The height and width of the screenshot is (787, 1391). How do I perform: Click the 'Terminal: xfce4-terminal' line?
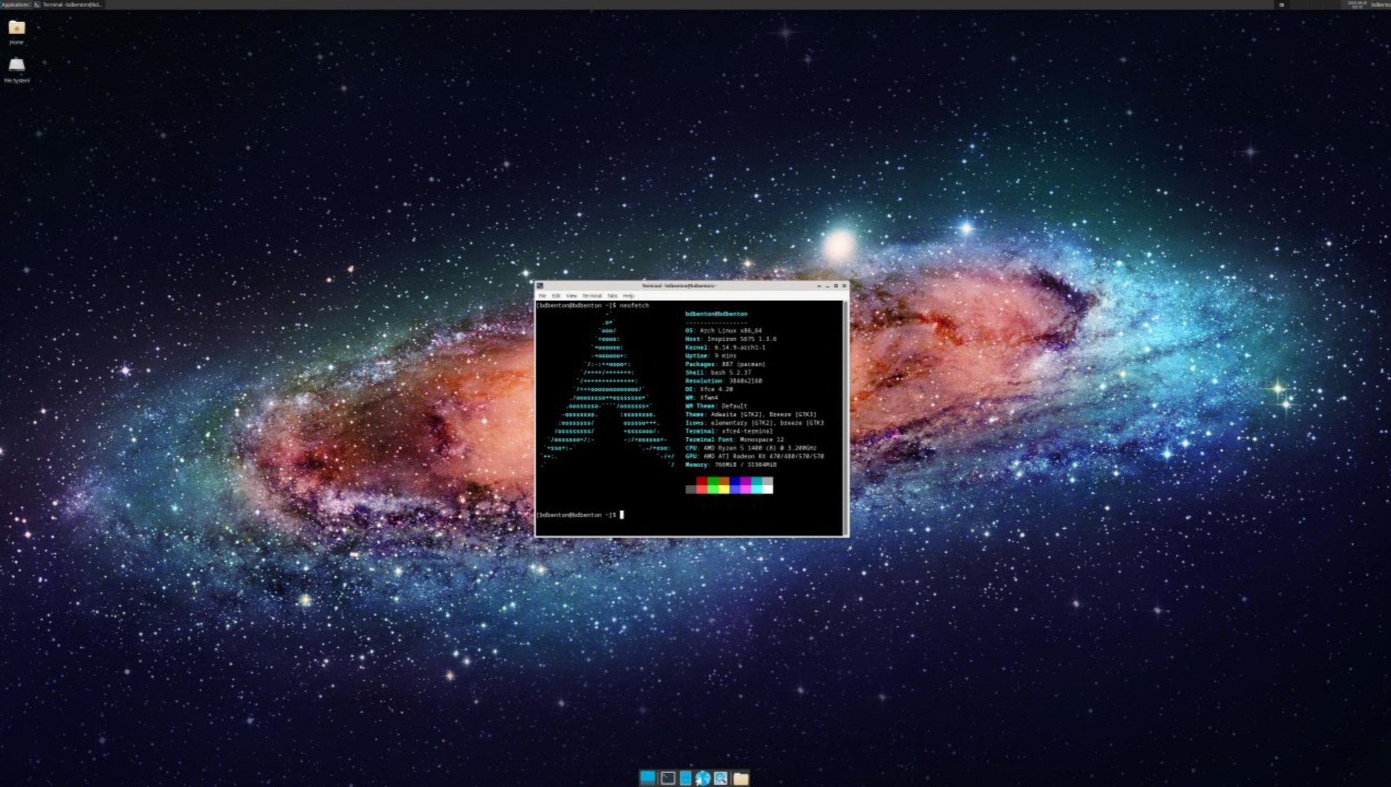click(x=729, y=431)
